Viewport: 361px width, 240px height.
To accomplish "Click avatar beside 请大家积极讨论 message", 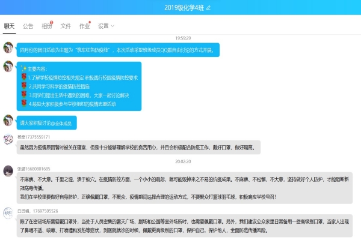I will (8, 121).
